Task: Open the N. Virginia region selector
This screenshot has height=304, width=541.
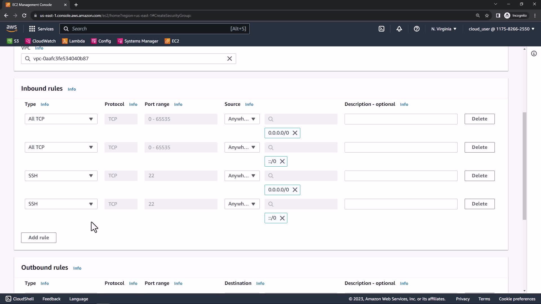Action: 444,29
